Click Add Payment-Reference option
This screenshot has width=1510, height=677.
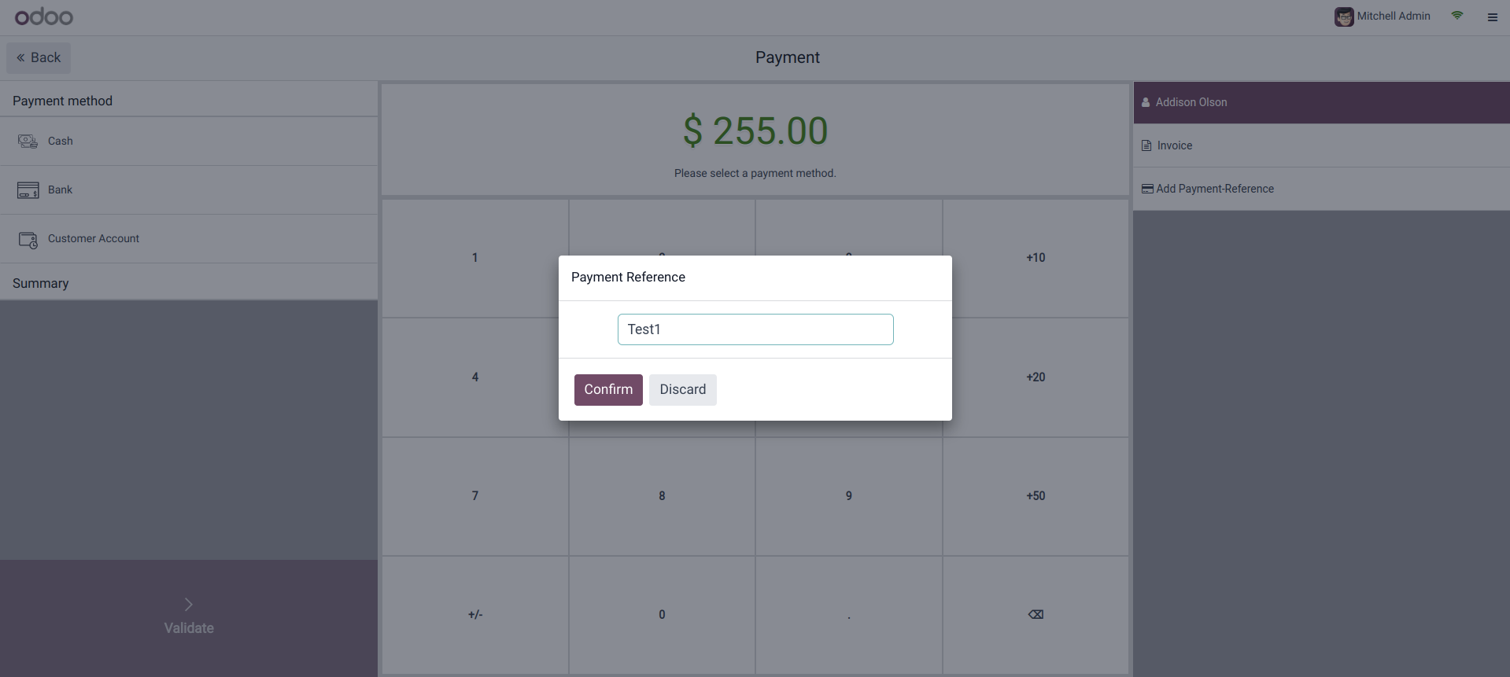[x=1214, y=189]
